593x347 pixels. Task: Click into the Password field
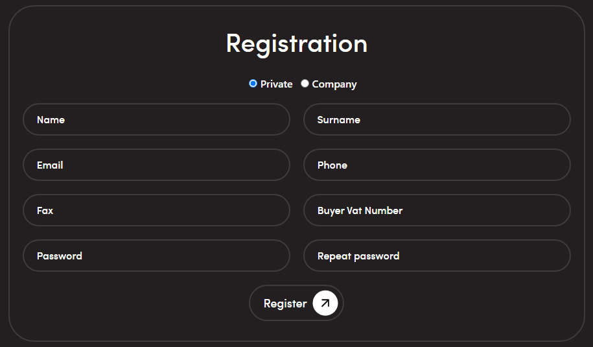click(156, 256)
